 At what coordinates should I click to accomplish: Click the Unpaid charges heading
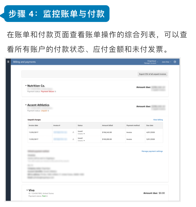(34, 120)
